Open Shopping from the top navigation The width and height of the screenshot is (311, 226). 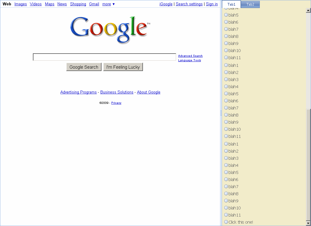[78, 4]
